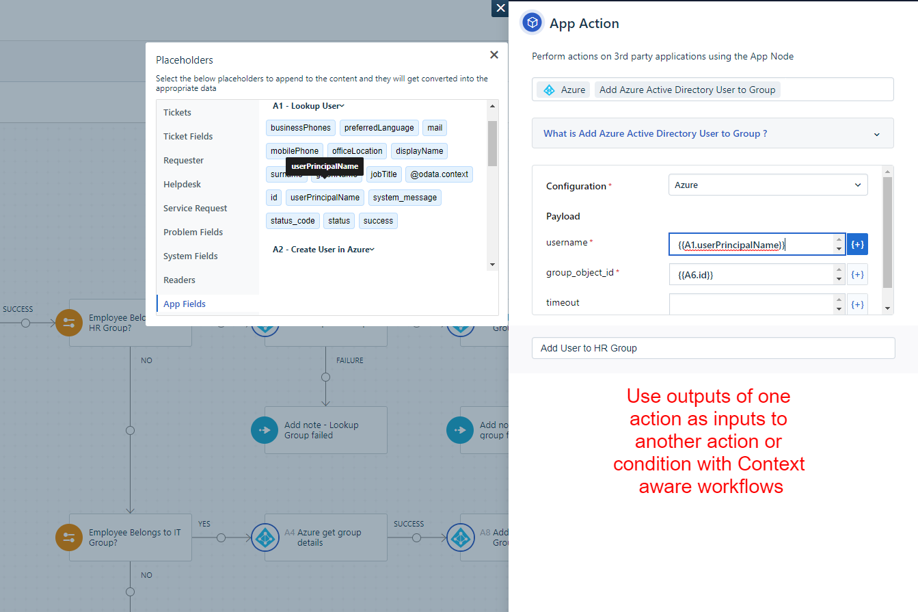Viewport: 918px width, 612px height.
Task: Click the A4 Azure get group details icon
Action: (264, 537)
